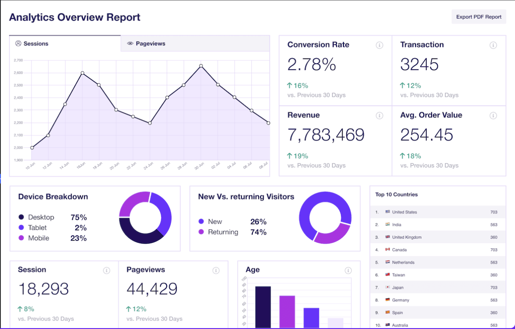
Task: Click the Device Breakdown heading
Action: (x=53, y=197)
